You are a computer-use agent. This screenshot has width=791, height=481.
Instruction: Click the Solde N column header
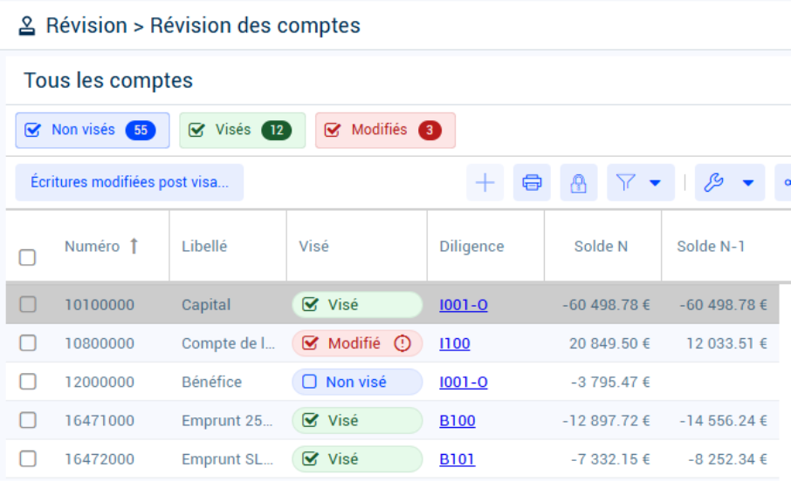pos(601,247)
